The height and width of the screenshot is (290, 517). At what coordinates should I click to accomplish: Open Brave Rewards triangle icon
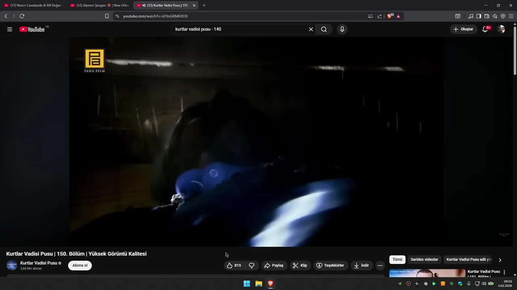click(398, 16)
